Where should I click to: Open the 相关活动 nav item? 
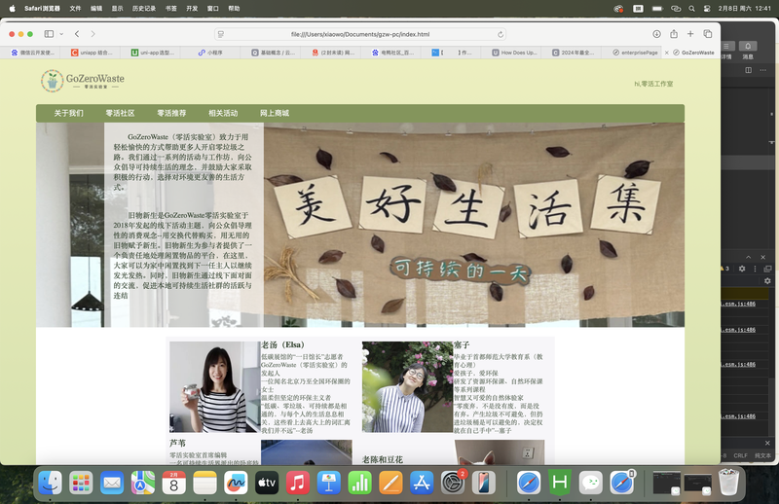click(x=223, y=113)
